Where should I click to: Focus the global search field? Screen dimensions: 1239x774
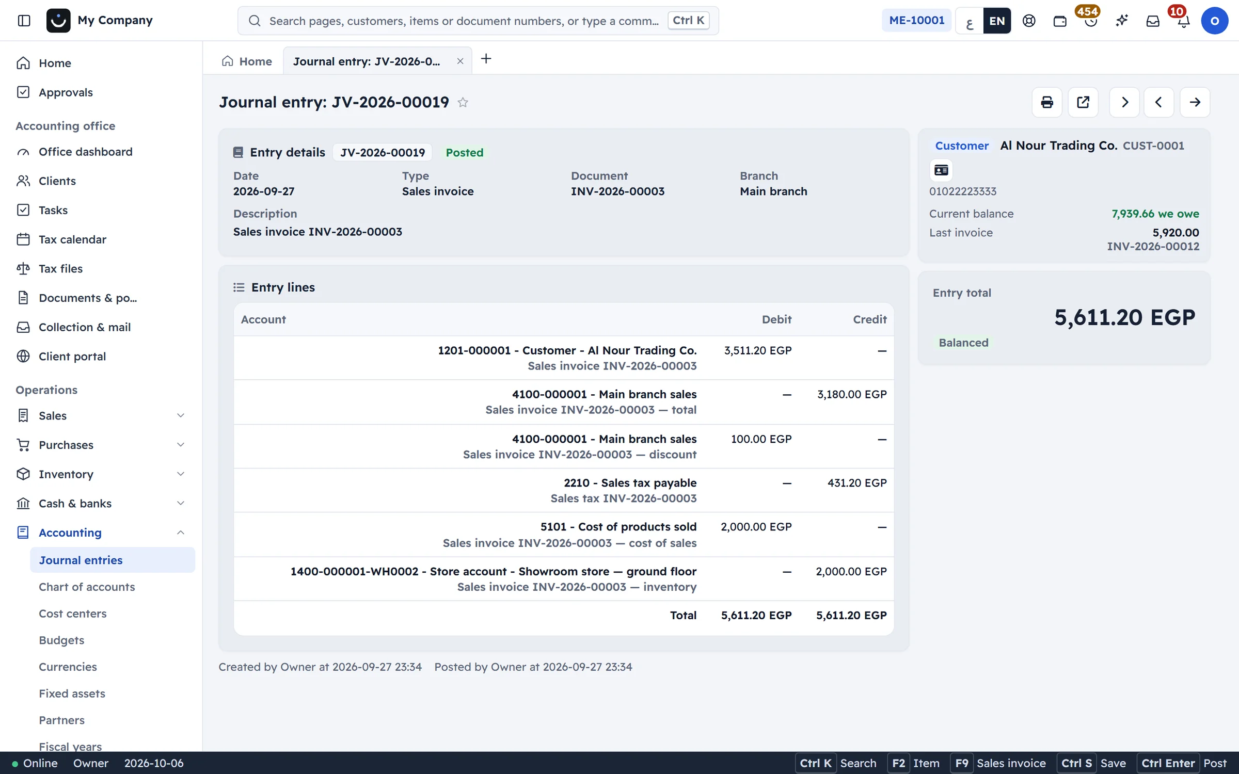point(478,21)
